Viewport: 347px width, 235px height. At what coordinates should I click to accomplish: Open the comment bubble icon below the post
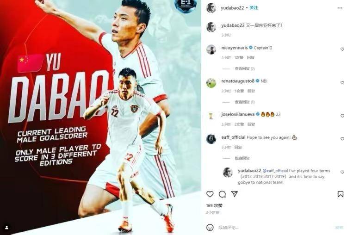[222, 194]
